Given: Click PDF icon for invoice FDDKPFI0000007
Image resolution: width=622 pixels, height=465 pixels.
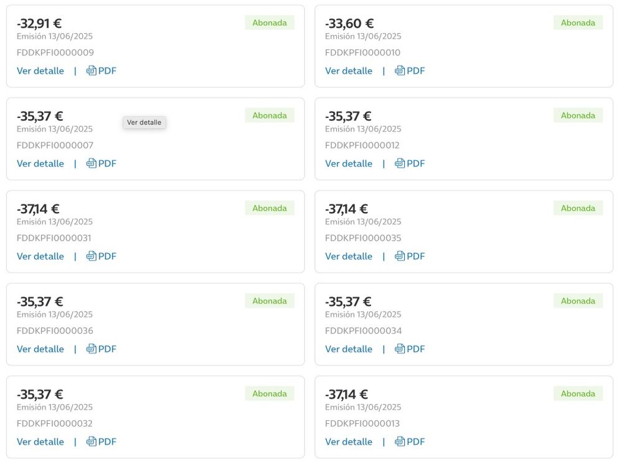Looking at the screenshot, I should pos(92,164).
